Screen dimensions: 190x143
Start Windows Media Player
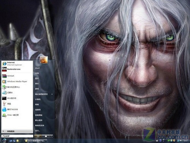point(17,82)
